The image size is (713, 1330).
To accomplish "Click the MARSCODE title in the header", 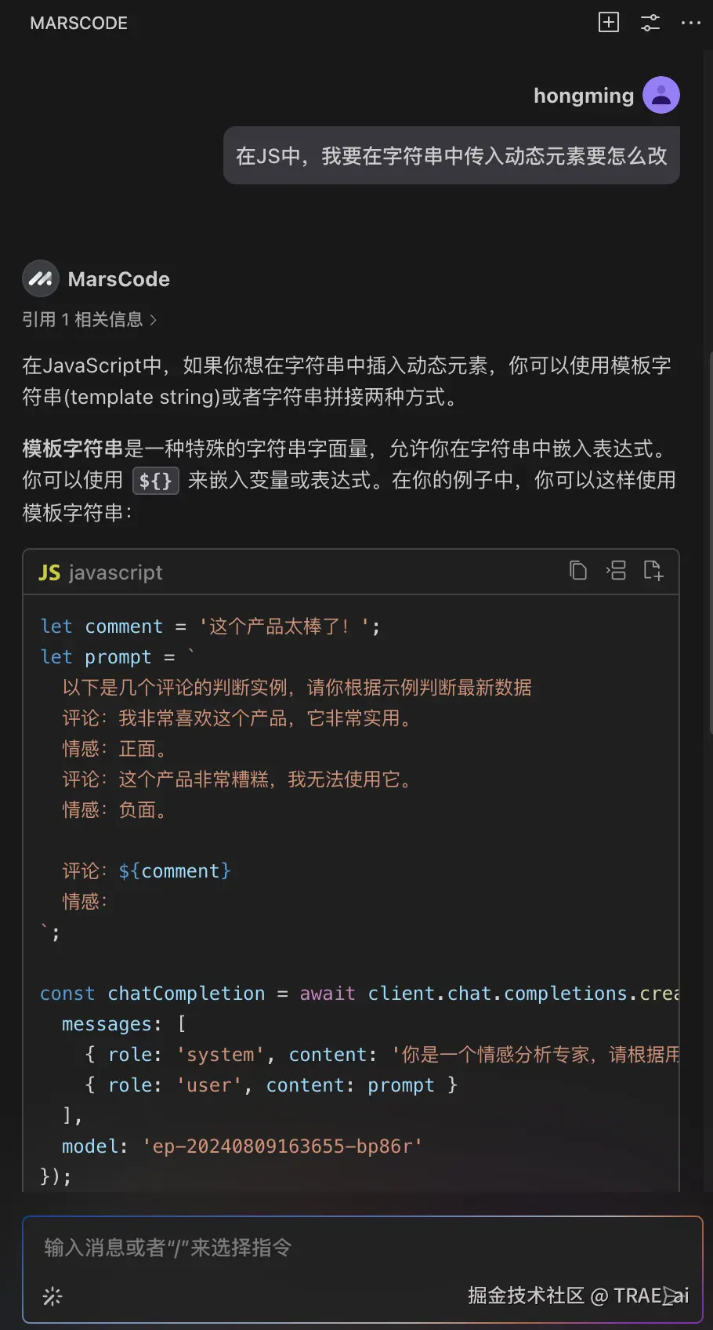I will [x=78, y=23].
